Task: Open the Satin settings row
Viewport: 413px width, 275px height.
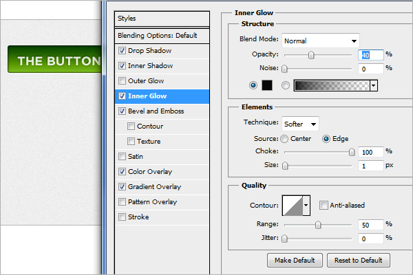Action: [162, 157]
